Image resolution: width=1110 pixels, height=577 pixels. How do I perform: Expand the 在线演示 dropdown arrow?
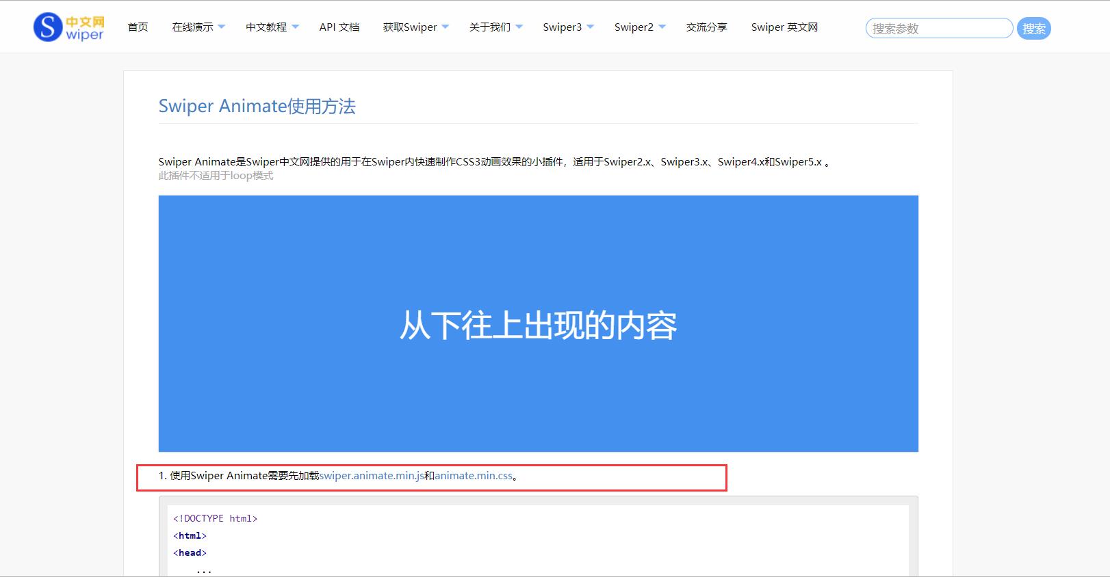click(221, 27)
